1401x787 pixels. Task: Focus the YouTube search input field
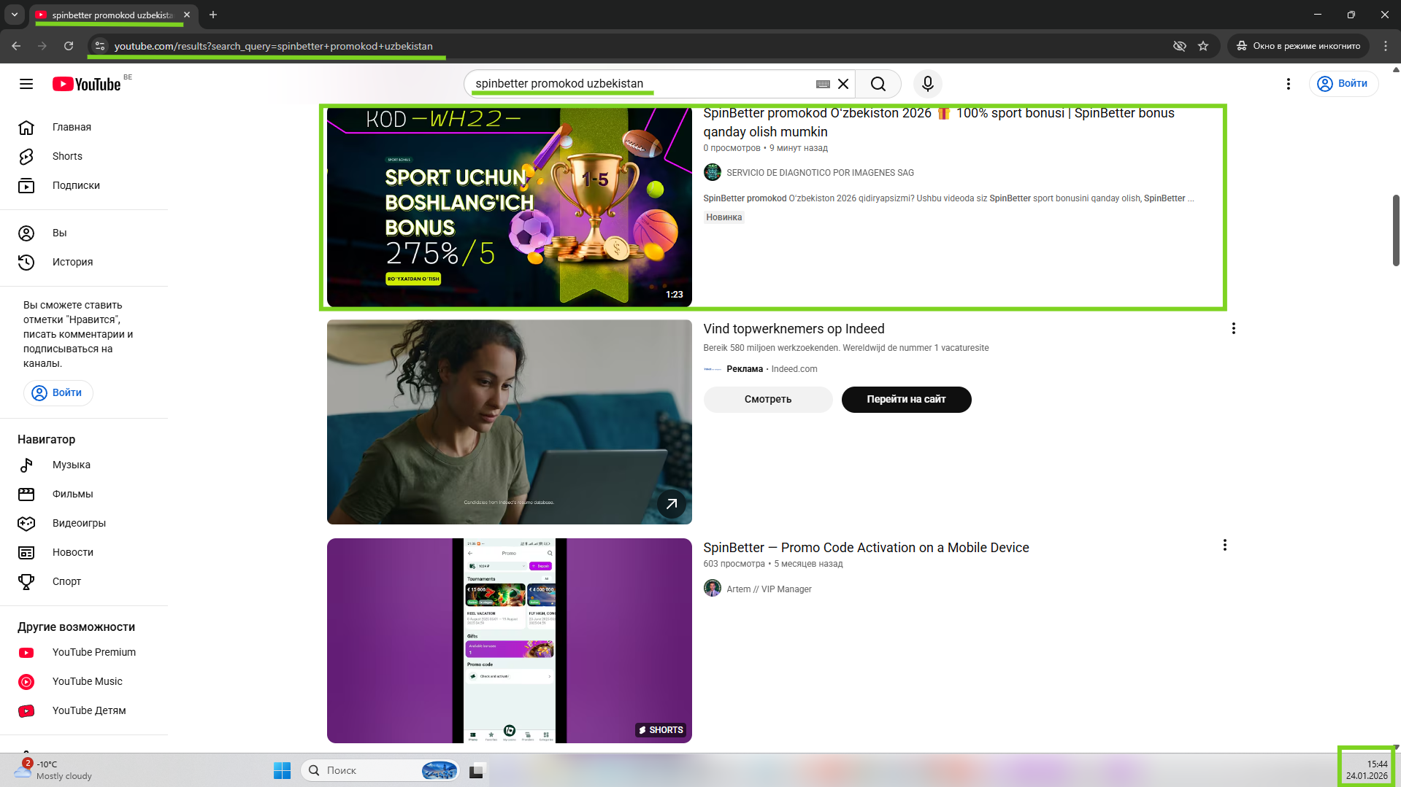(x=642, y=84)
